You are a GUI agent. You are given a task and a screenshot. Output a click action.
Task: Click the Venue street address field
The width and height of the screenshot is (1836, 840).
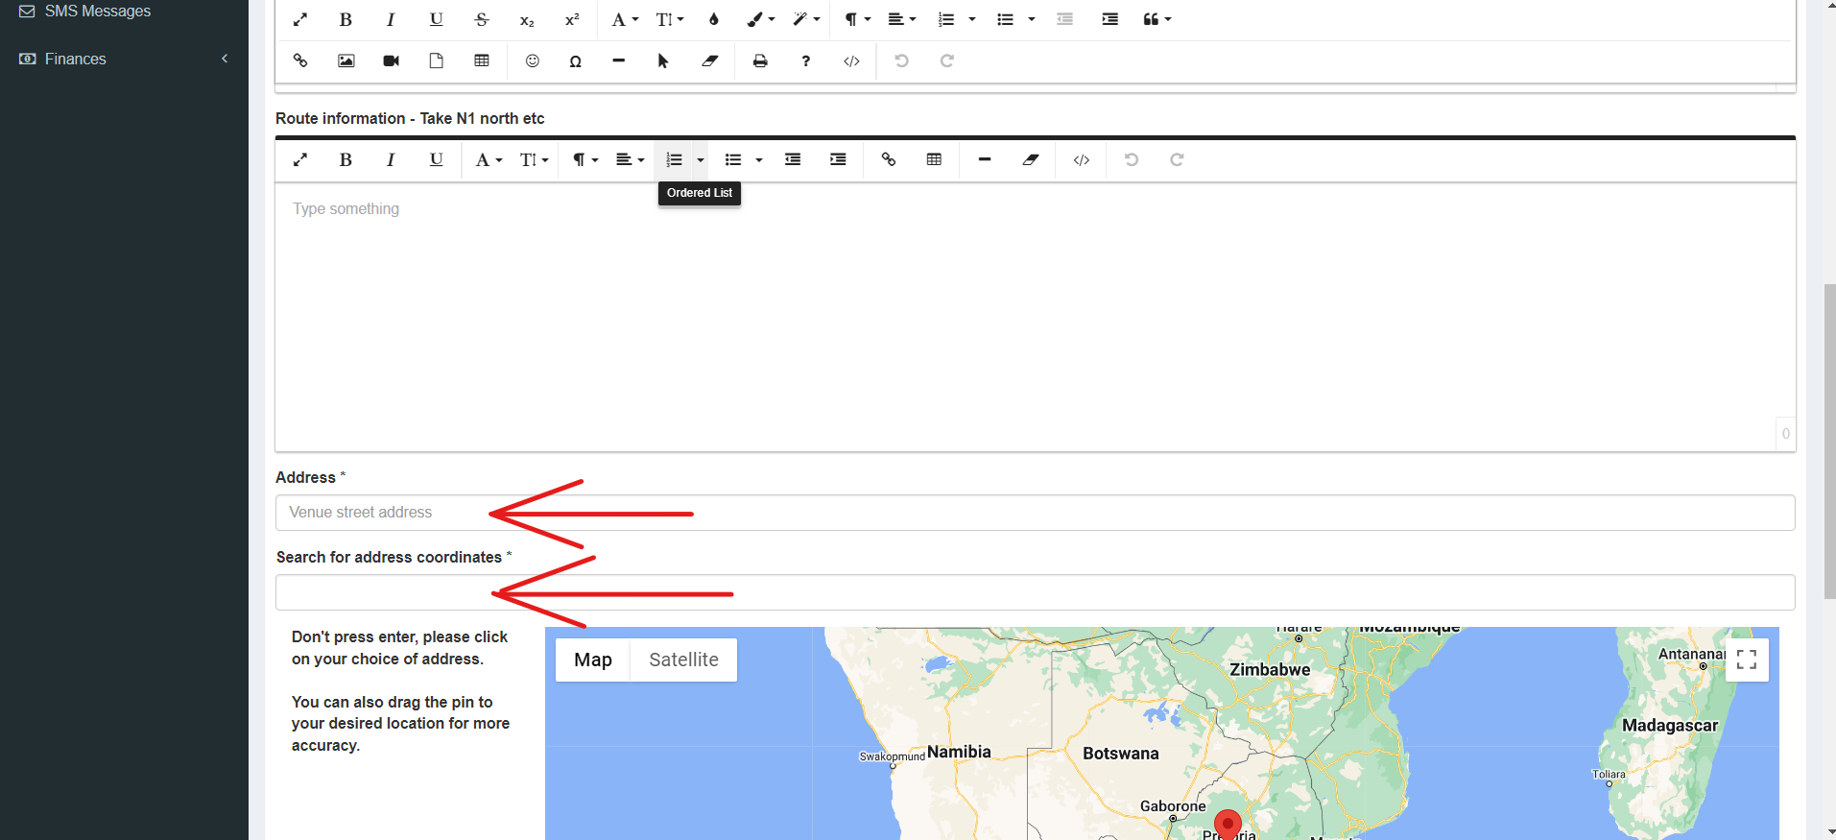pyautogui.click(x=1035, y=513)
